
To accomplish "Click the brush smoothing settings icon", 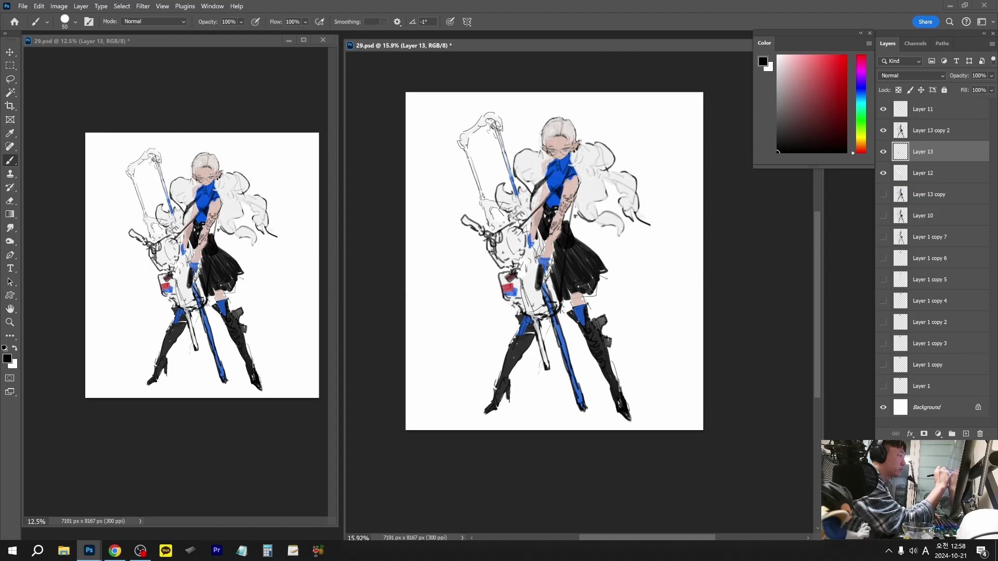I will point(398,21).
